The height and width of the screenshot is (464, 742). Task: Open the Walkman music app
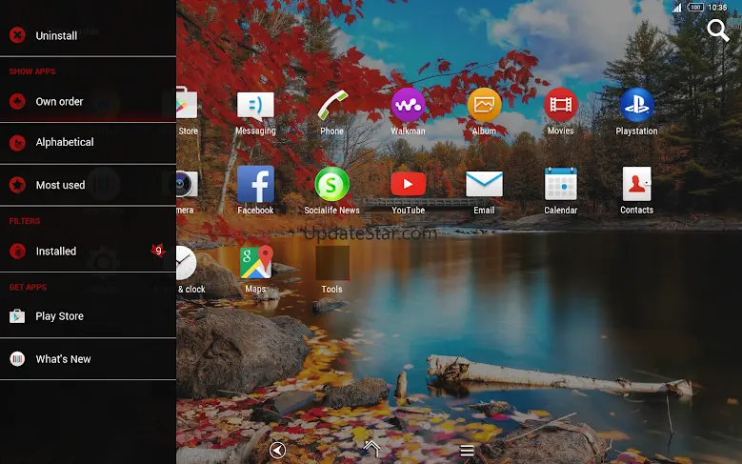point(408,105)
